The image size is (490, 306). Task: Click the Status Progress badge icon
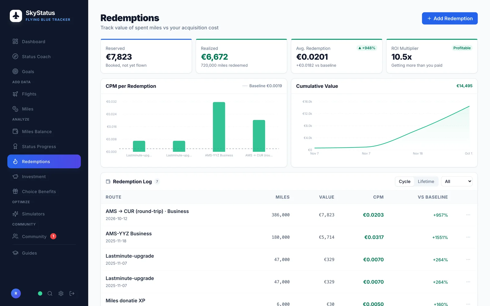(15, 147)
